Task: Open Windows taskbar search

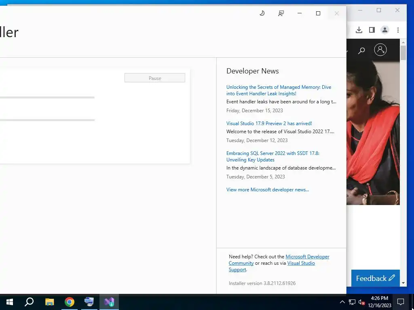Action: pyautogui.click(x=29, y=302)
